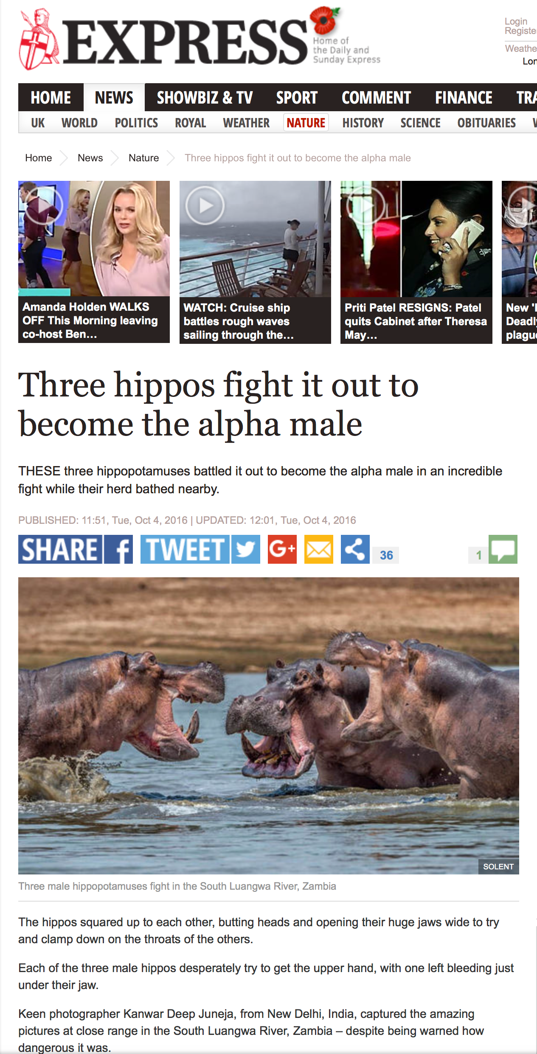Open the hippos fighting main photo
This screenshot has height=1054, width=537.
(269, 725)
